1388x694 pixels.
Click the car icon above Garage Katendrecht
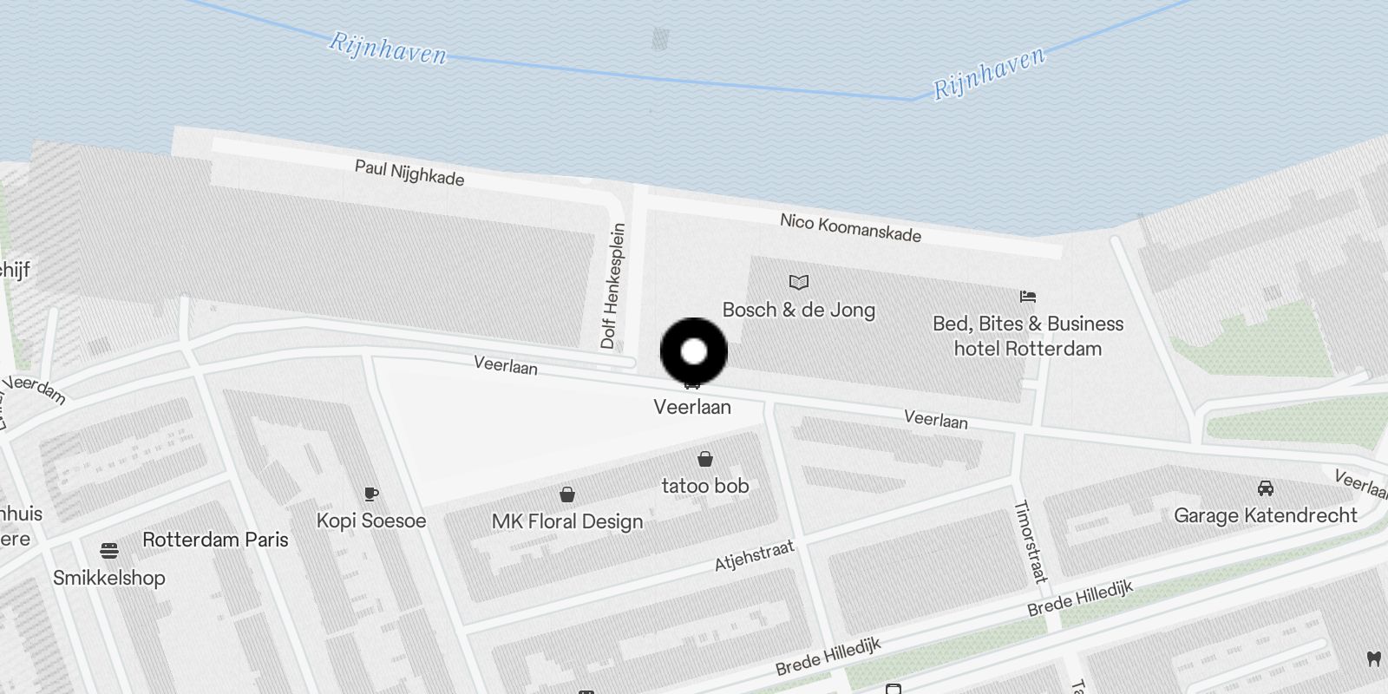coord(1266,488)
